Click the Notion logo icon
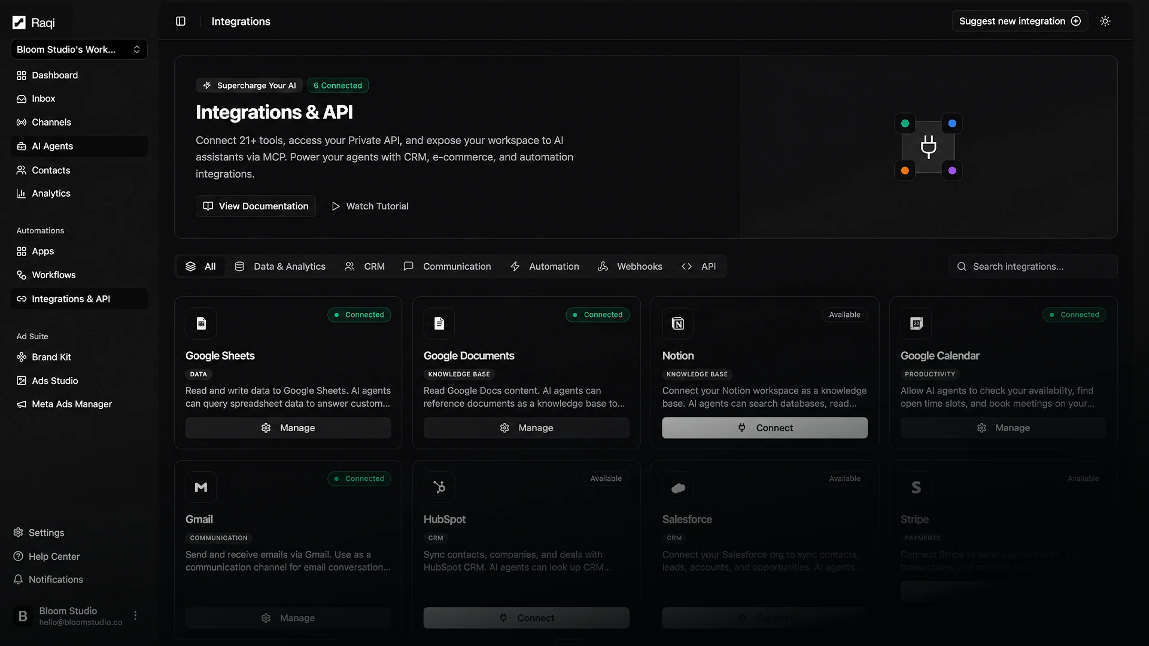Screen dimensions: 1149x646 (678, 324)
